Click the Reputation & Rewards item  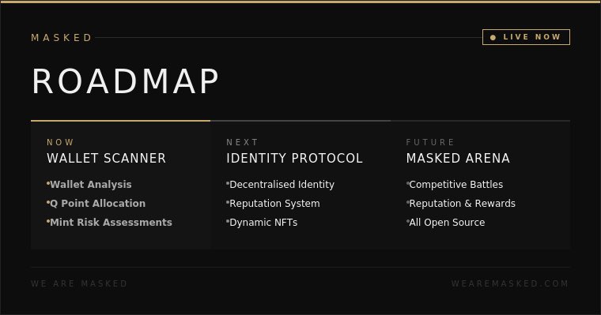[463, 203]
